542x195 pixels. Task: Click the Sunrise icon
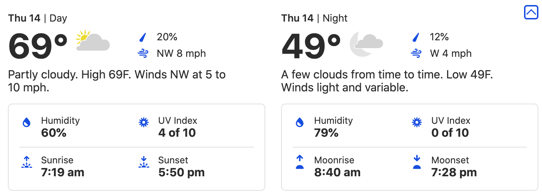click(x=27, y=162)
